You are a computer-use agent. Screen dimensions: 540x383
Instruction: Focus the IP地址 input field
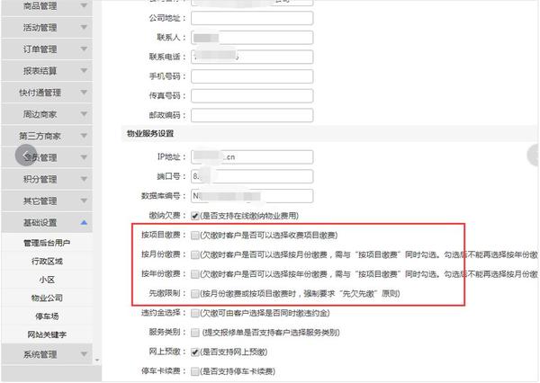[252, 157]
